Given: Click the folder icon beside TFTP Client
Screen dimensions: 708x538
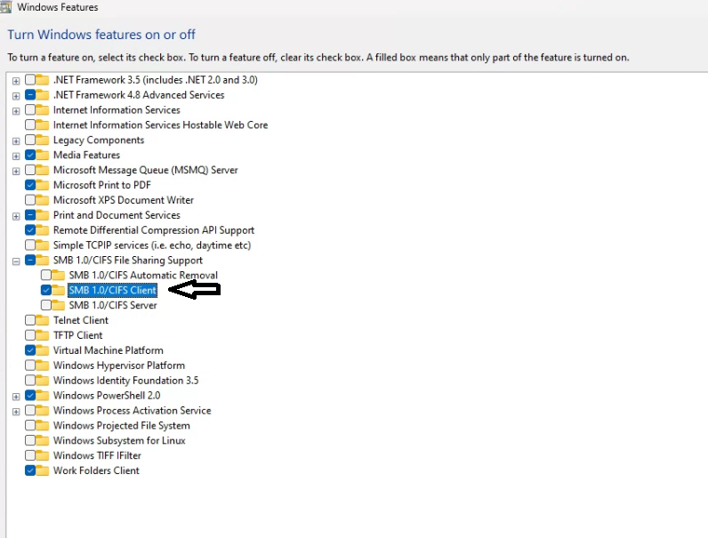Looking at the screenshot, I should 43,335.
